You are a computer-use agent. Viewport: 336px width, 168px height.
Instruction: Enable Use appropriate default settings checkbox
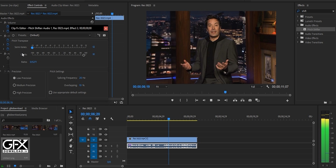click(50, 93)
